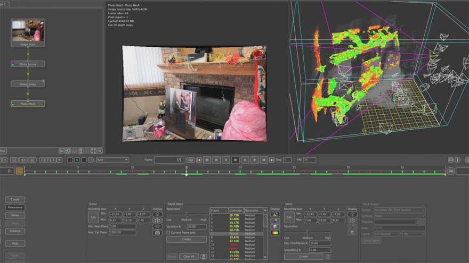
Task: Open the Enhance tab
Action: click(15, 231)
